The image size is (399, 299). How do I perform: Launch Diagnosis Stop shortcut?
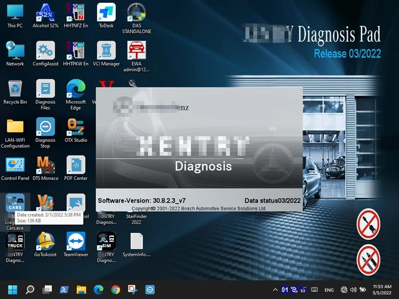[45, 133]
